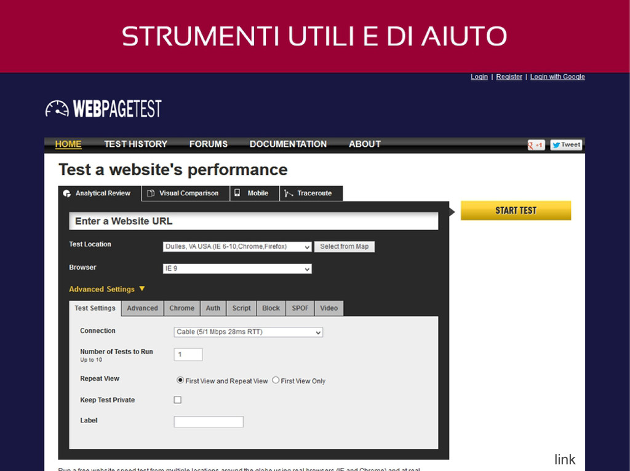The height and width of the screenshot is (471, 630).
Task: Click the Mobile phone icon
Action: coord(237,193)
